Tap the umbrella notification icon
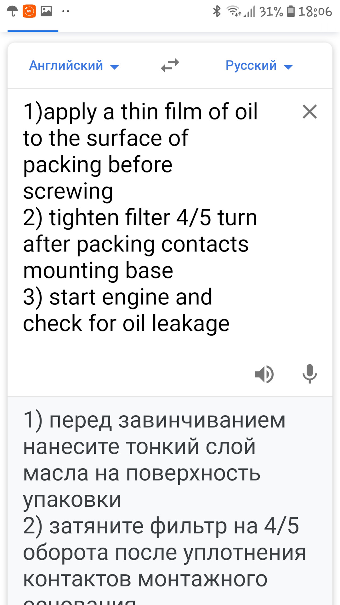 12,11
